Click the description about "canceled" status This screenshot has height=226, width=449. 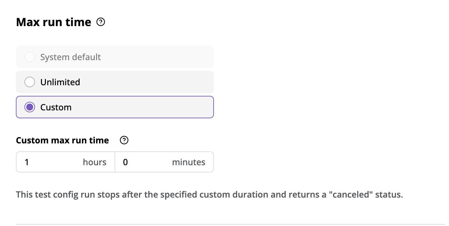[210, 195]
